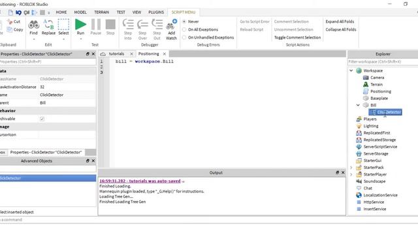
Task: Close the Output panel
Action: (x=343, y=172)
